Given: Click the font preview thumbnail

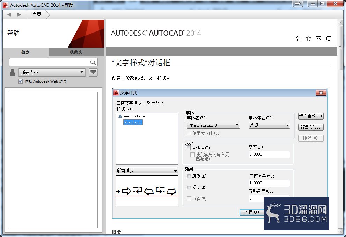Looking at the screenshot, I should pos(147,191).
